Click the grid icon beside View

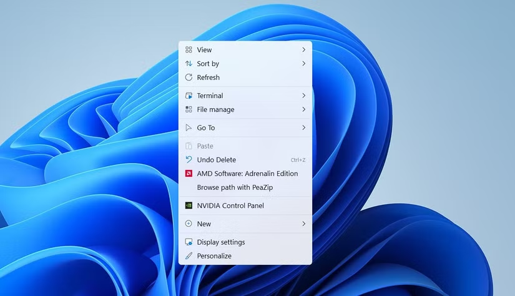pyautogui.click(x=189, y=50)
